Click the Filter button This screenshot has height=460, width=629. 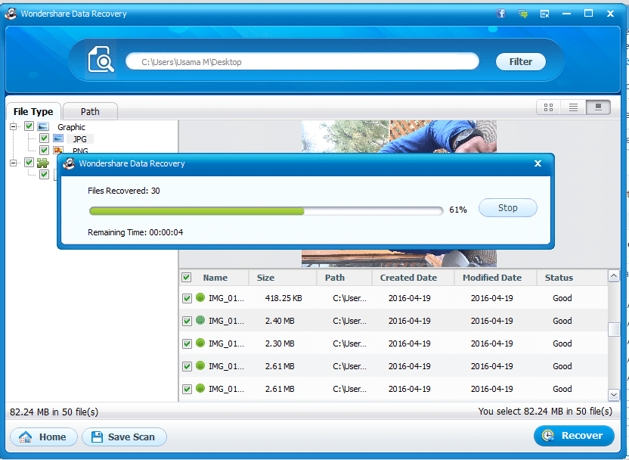[x=521, y=62]
